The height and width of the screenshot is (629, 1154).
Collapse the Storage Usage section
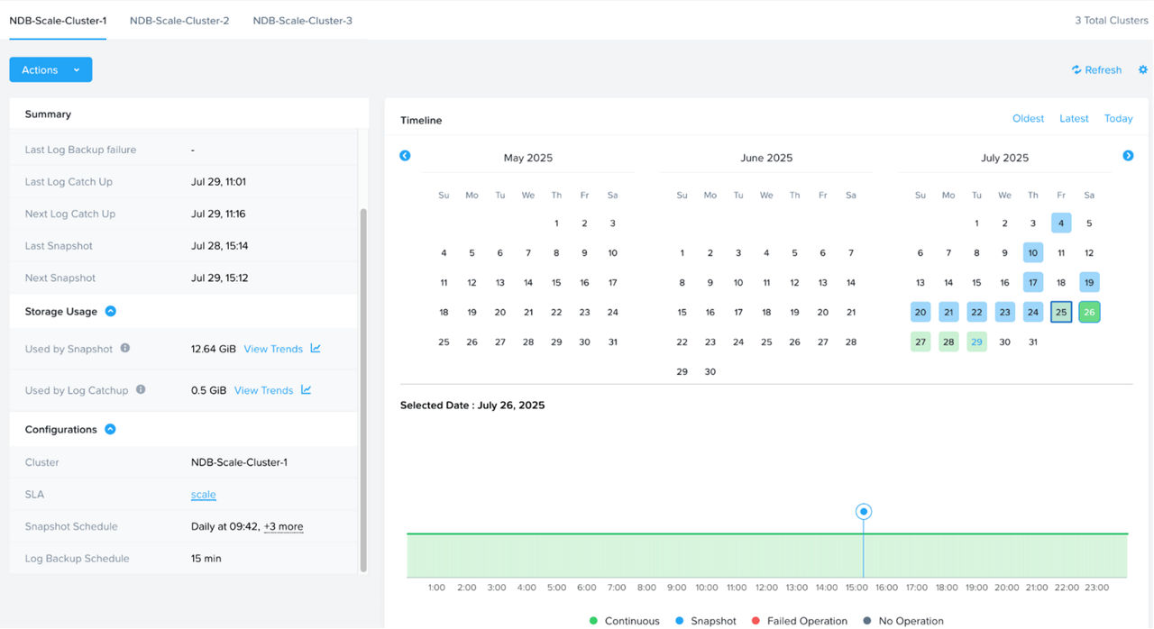tap(110, 311)
